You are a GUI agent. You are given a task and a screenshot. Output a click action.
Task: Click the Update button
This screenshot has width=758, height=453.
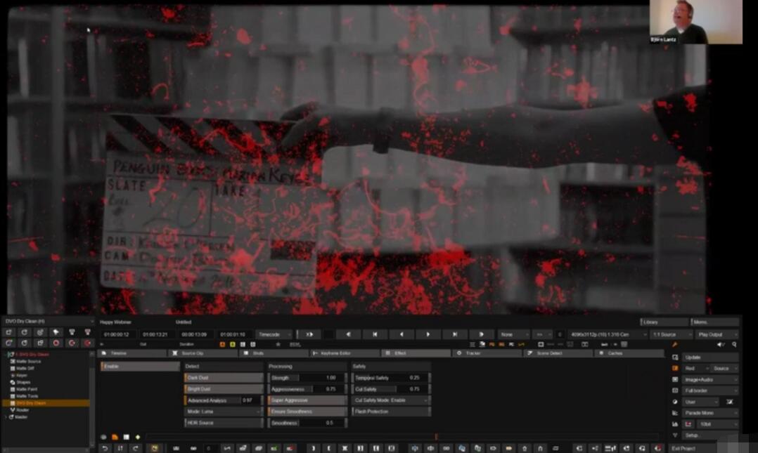coord(710,357)
